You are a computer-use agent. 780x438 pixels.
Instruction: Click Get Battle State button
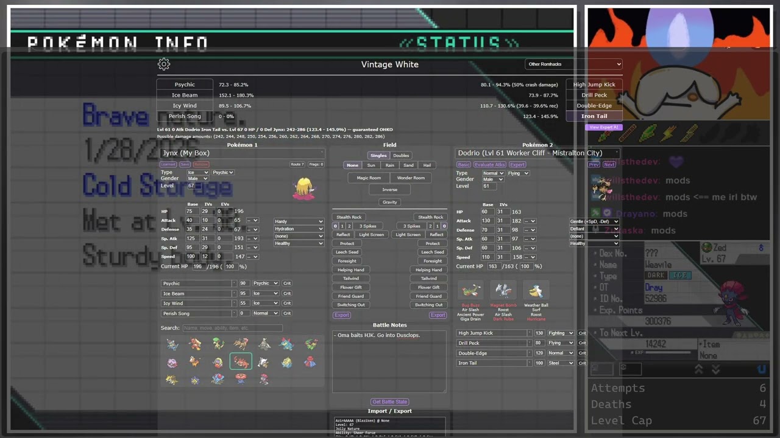pyautogui.click(x=390, y=402)
